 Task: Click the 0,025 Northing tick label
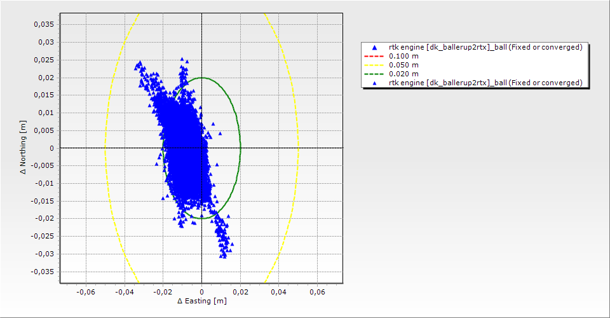pyautogui.click(x=44, y=60)
